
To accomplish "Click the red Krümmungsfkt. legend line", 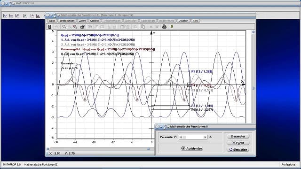I will (108, 49).
